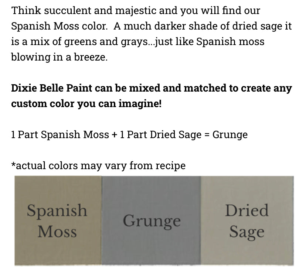Click the bold 'Dixie Belle Paint' text
306x267 pixels.
pyautogui.click(x=51, y=88)
